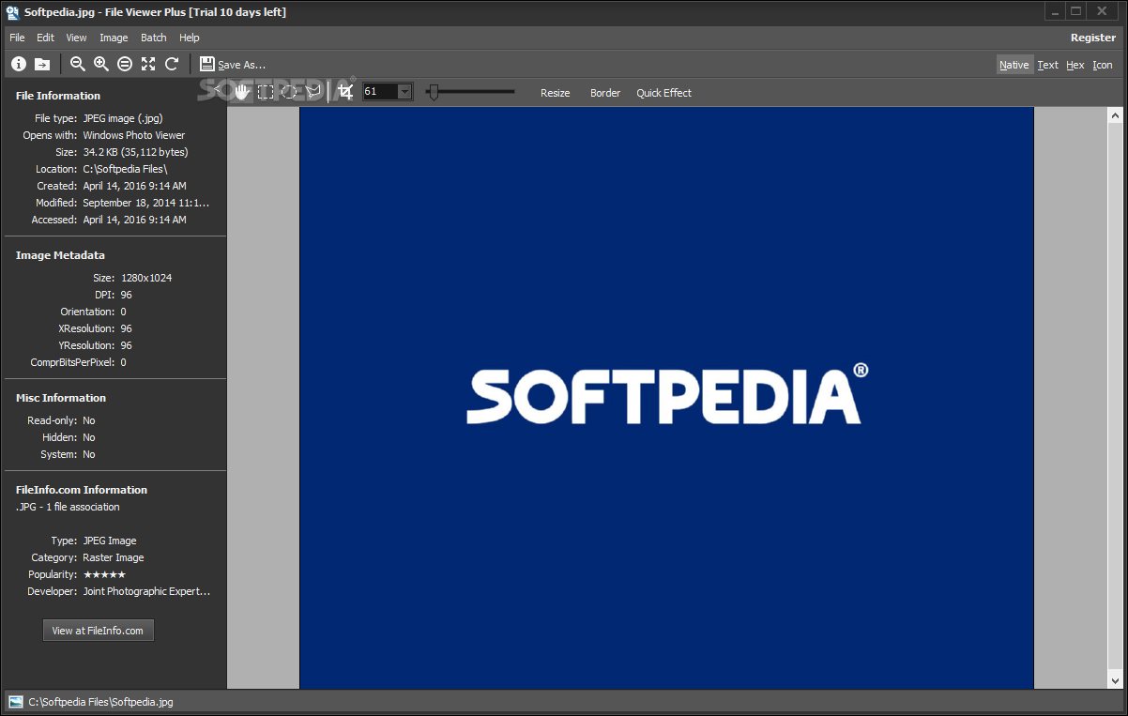Screen dimensions: 1128x716
Task: Click View at FileInfo.com button
Action: [x=98, y=631]
